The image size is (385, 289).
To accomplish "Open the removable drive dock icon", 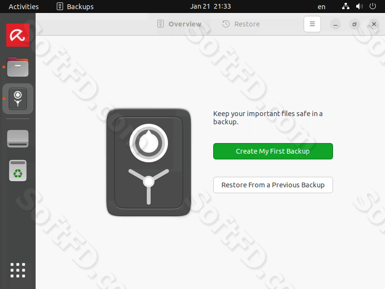I will (x=18, y=139).
